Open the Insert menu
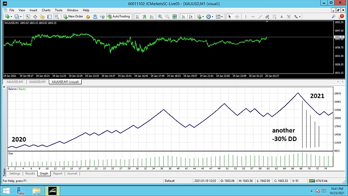This screenshot has height=196, width=348. pos(33,10)
